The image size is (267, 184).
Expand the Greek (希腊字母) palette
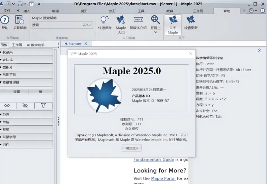pyautogui.click(x=26, y=137)
